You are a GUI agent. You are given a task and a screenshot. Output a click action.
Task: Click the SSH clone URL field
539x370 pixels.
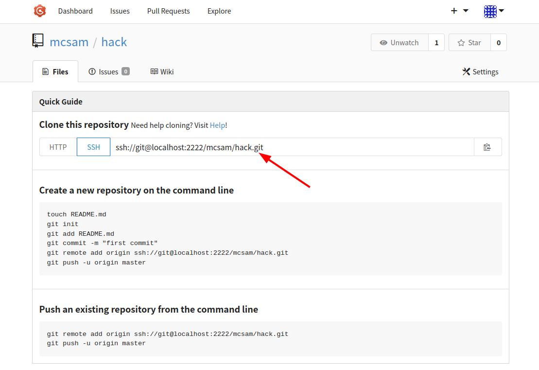292,147
